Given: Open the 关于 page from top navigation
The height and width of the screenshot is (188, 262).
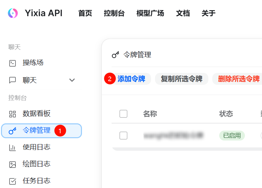Looking at the screenshot, I should click(x=208, y=13).
